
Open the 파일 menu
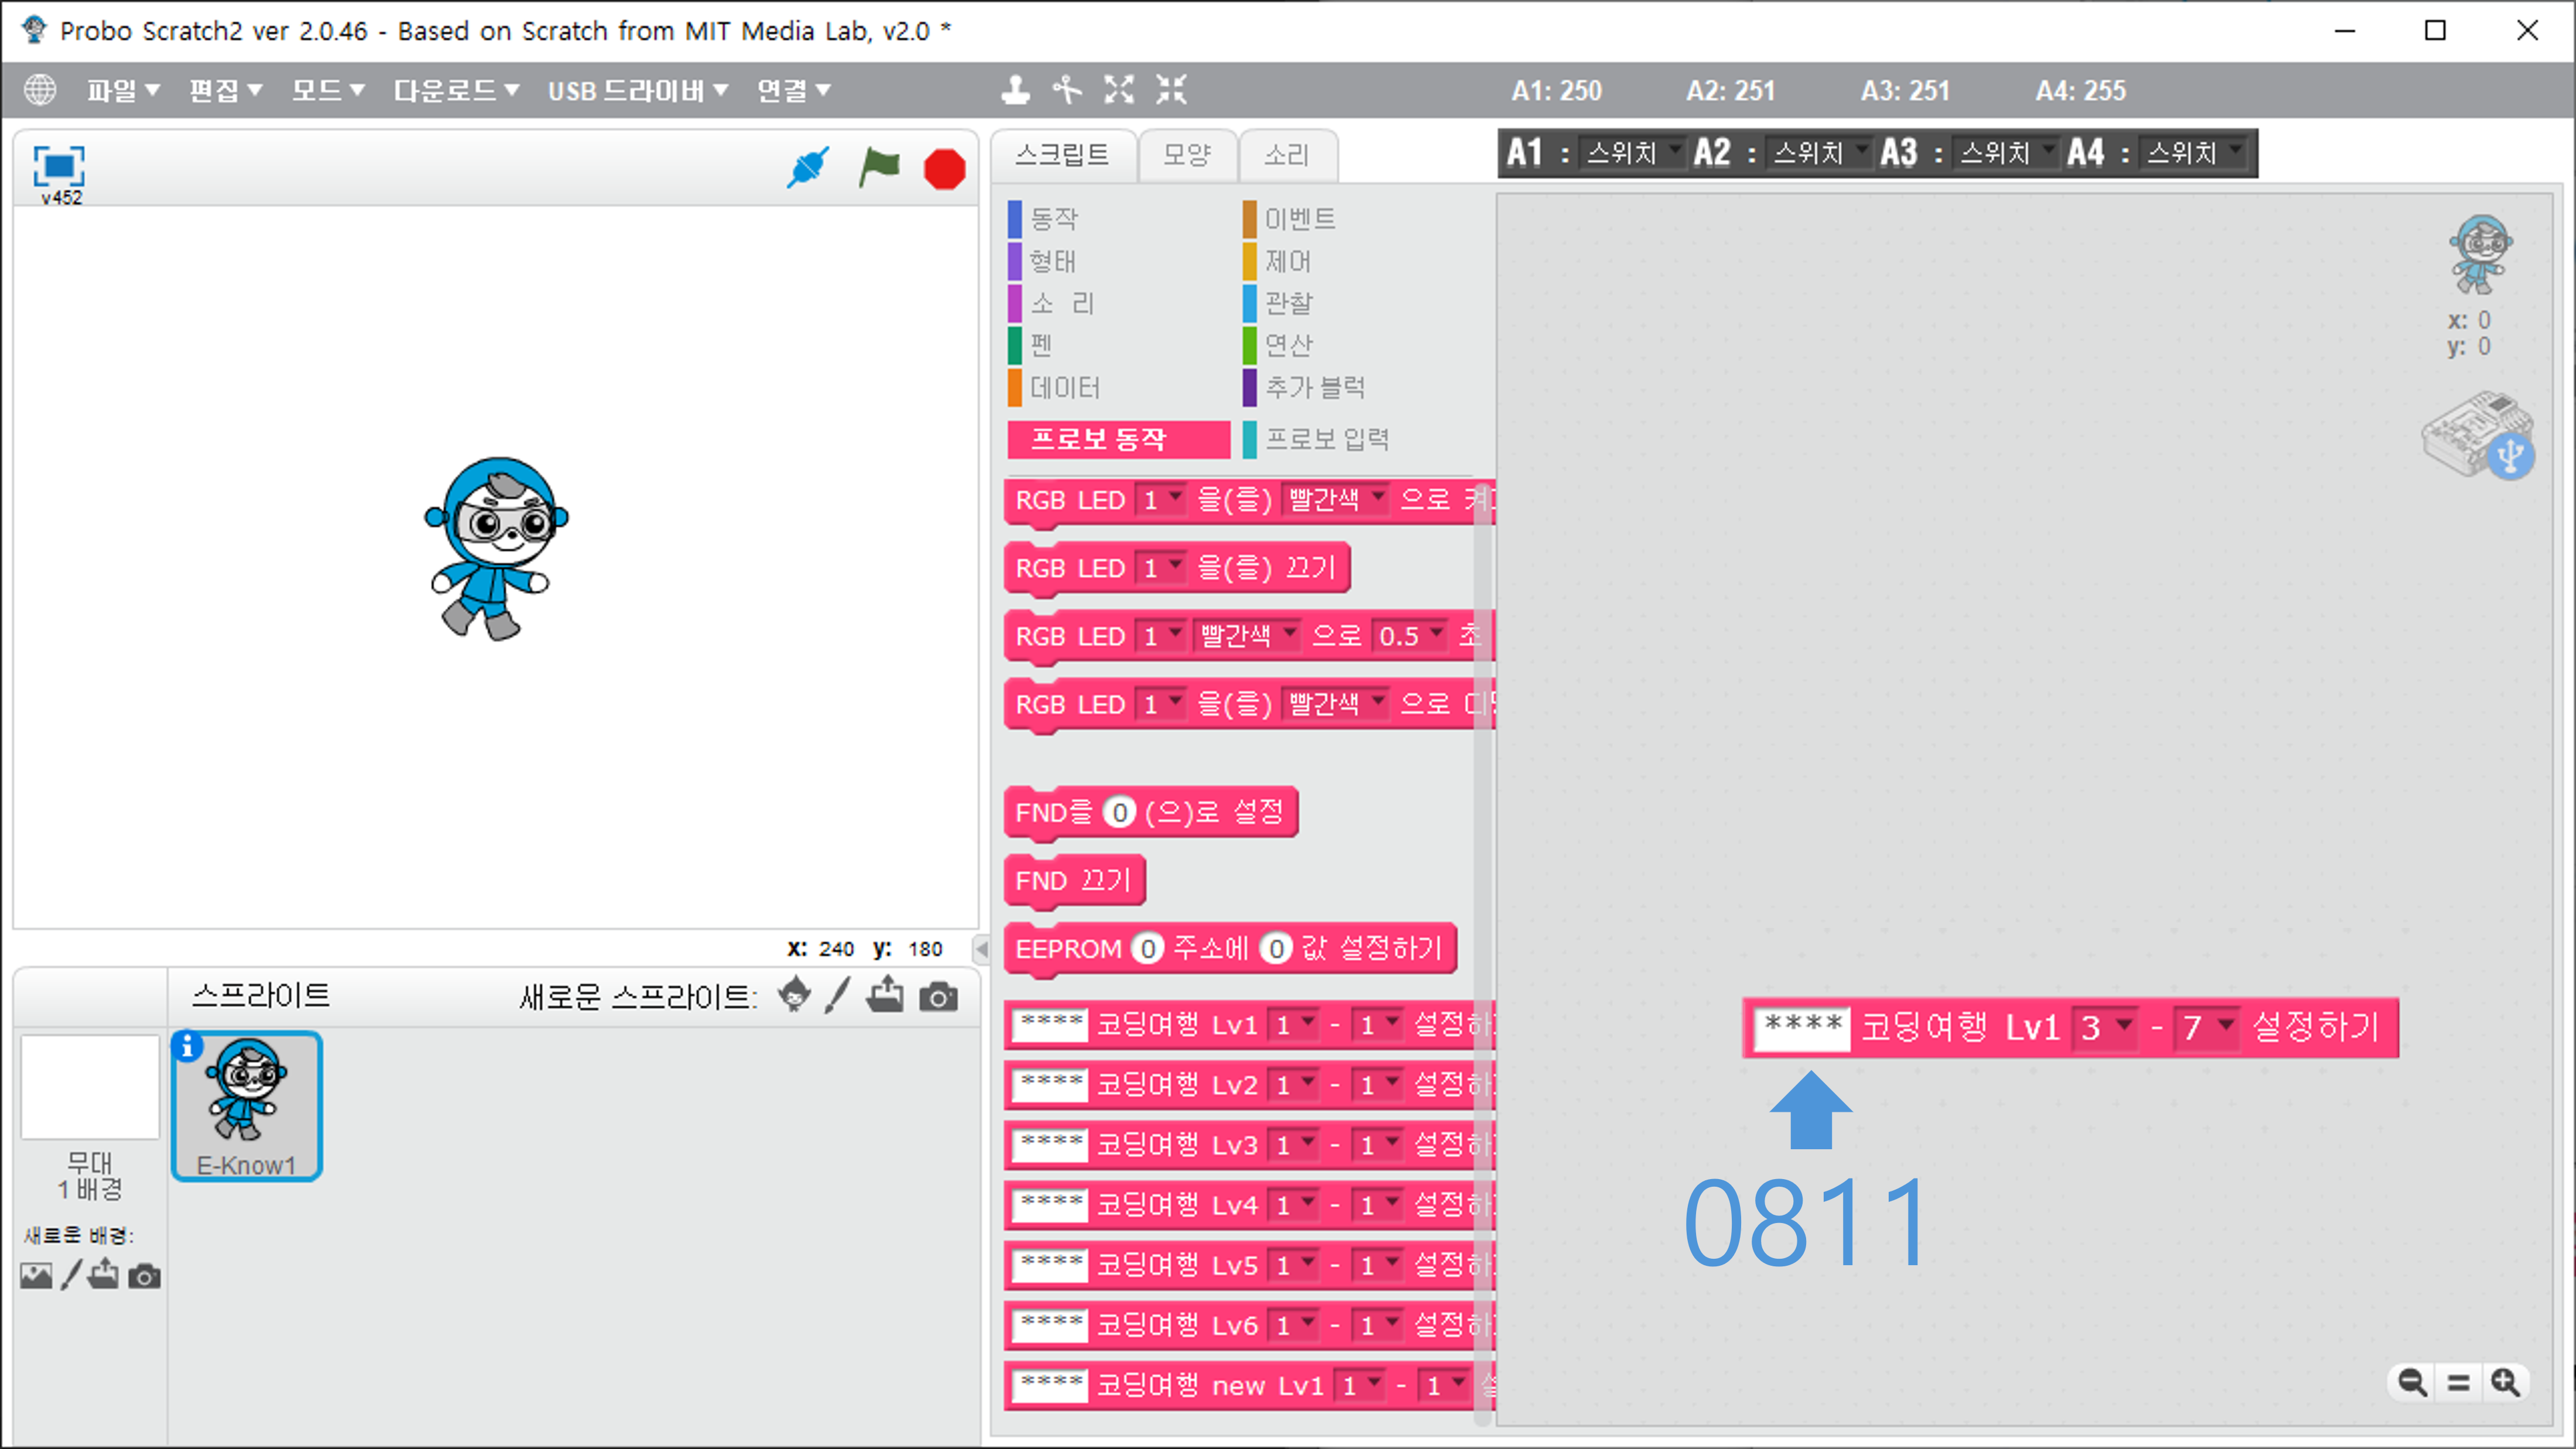(122, 90)
